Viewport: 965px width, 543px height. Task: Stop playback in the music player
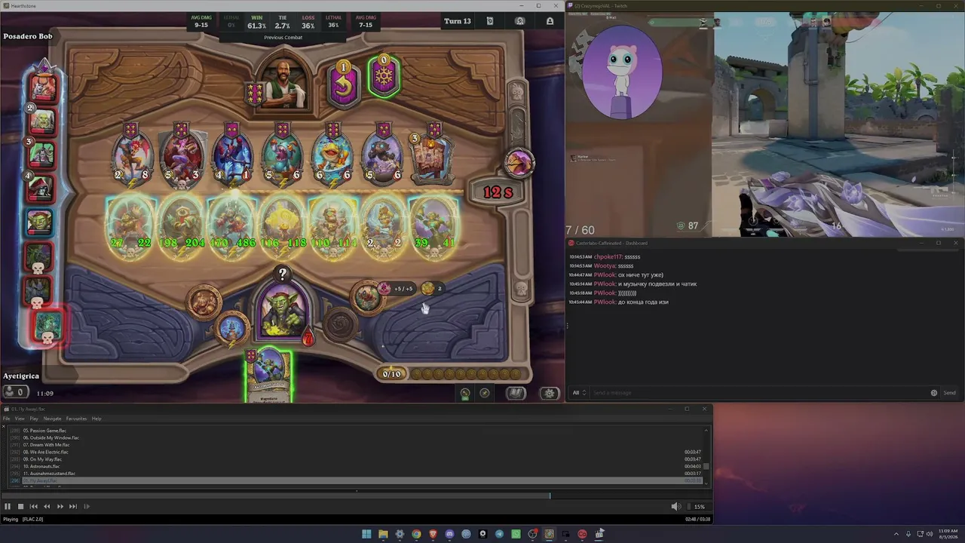(20, 507)
